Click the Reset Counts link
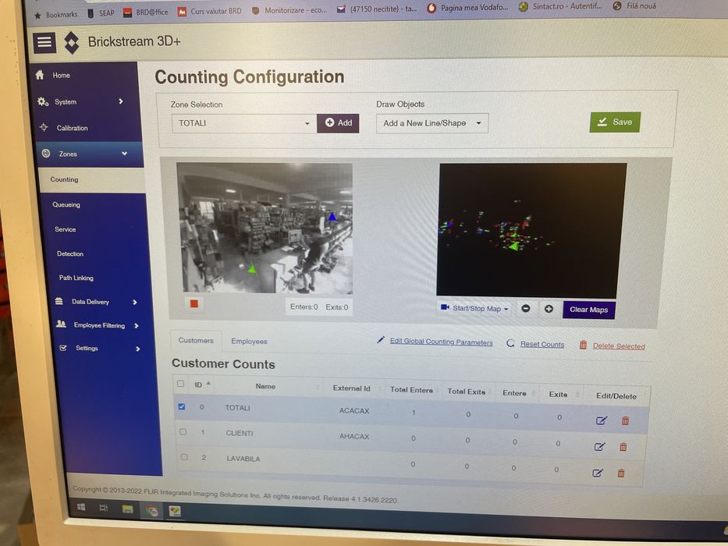 [x=542, y=344]
